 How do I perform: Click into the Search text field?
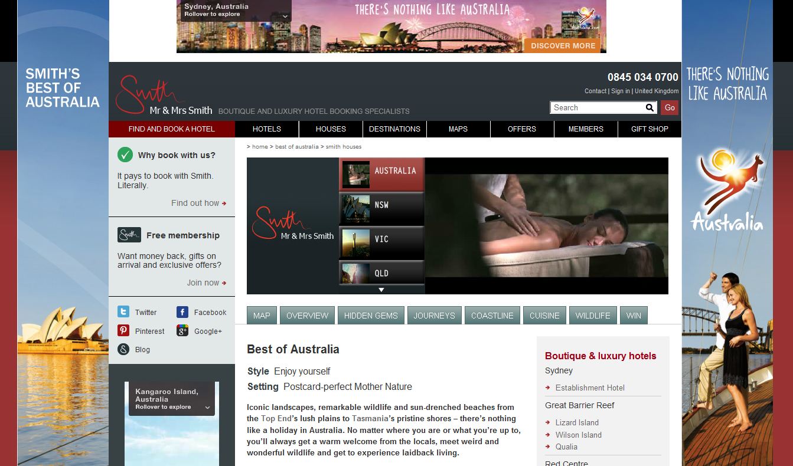pyautogui.click(x=596, y=107)
